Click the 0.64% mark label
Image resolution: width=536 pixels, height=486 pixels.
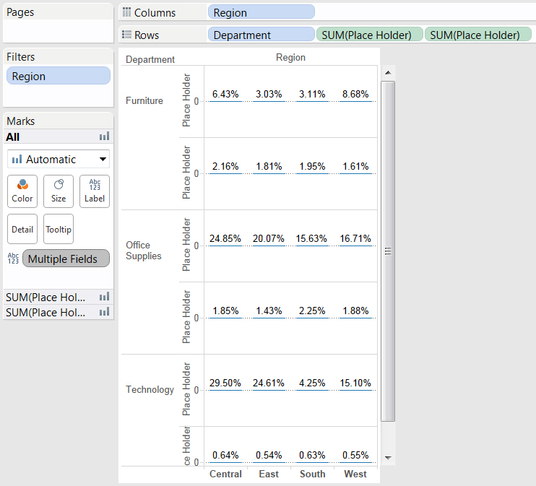pos(225,455)
